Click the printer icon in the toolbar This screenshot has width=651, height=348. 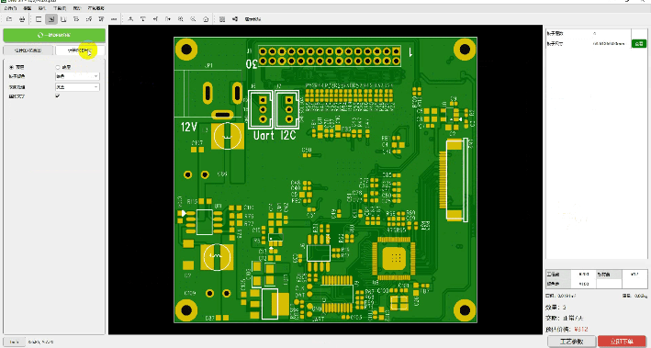(22, 19)
